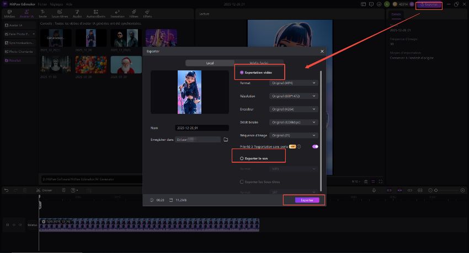Switch to the Média Social tab
This screenshot has width=469, height=253.
click(258, 63)
